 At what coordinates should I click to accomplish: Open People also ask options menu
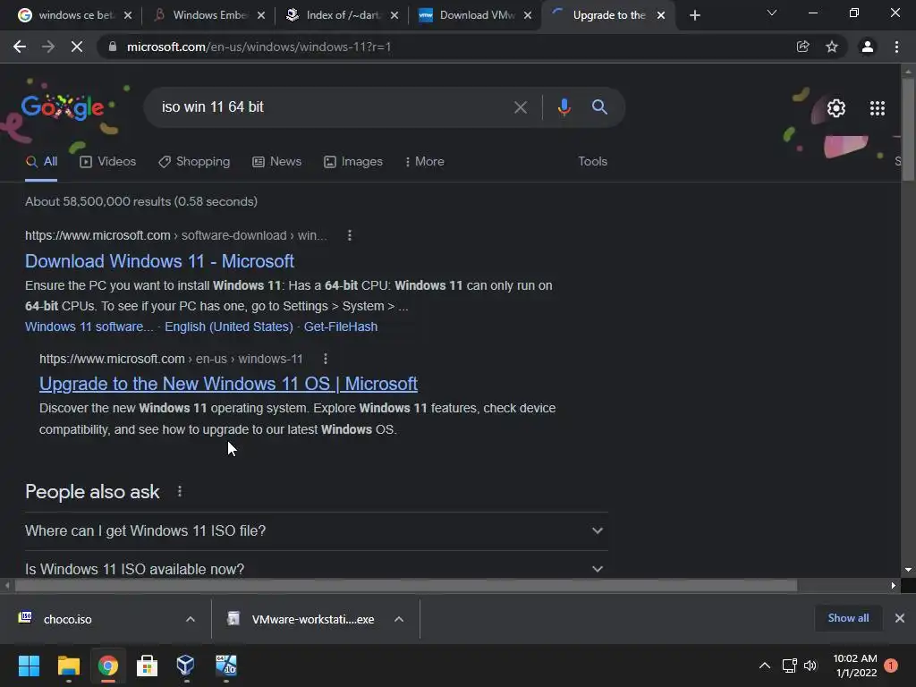click(x=179, y=492)
